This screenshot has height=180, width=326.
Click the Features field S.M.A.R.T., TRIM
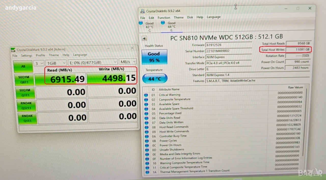click(x=257, y=81)
